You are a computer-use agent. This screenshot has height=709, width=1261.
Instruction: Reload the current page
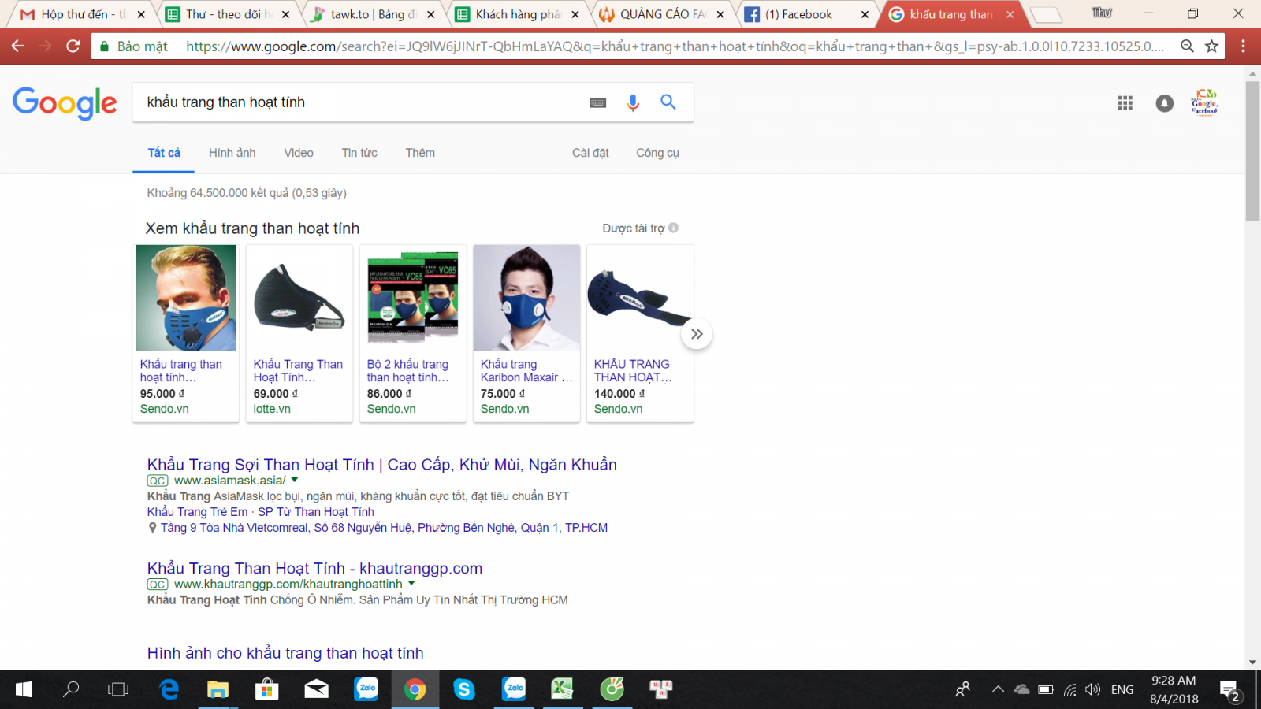tap(73, 46)
